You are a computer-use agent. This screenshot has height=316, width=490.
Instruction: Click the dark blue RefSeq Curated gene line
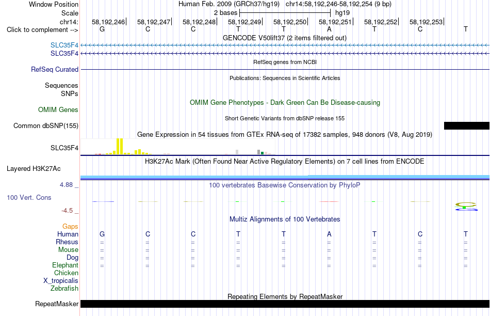coord(285,70)
